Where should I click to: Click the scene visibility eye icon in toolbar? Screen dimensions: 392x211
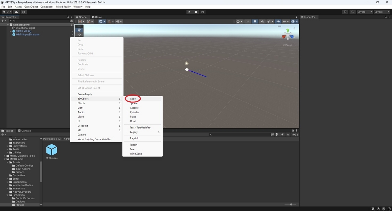[278, 22]
